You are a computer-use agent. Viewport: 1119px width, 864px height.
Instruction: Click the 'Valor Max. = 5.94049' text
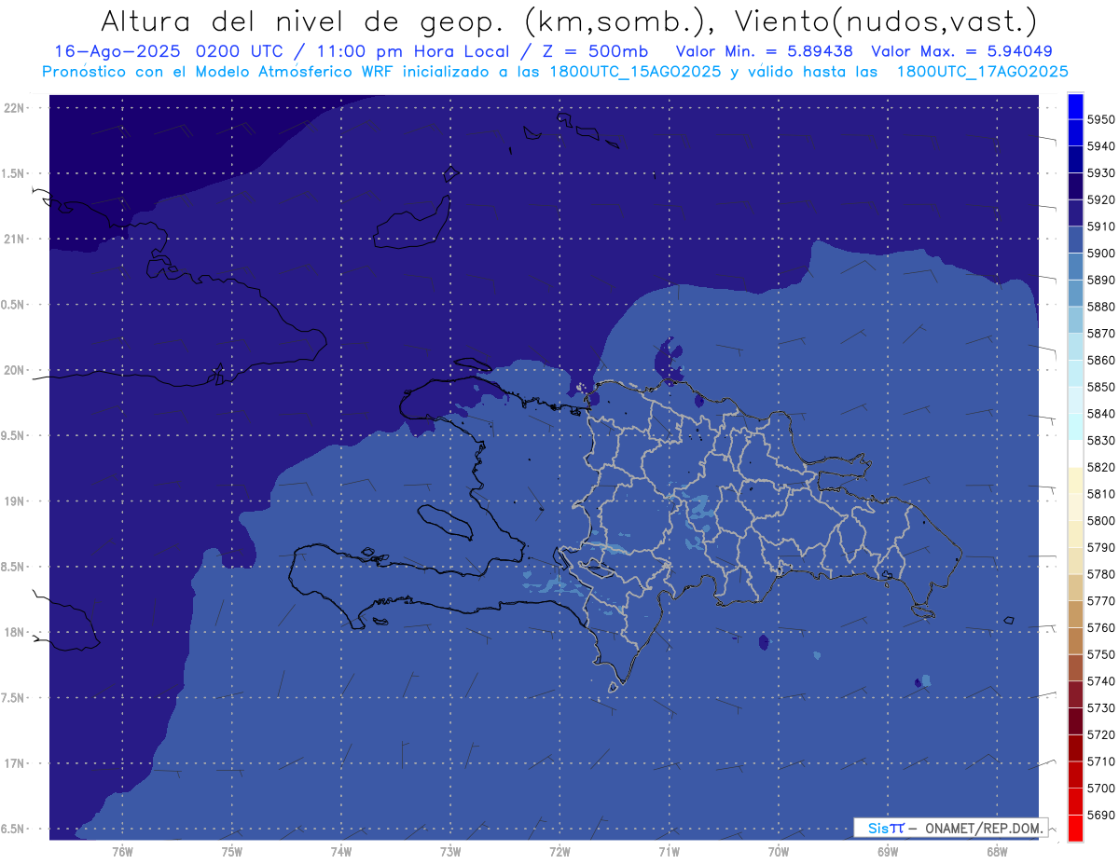click(964, 51)
